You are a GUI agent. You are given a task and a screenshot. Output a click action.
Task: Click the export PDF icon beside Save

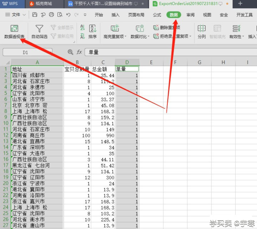(43, 15)
